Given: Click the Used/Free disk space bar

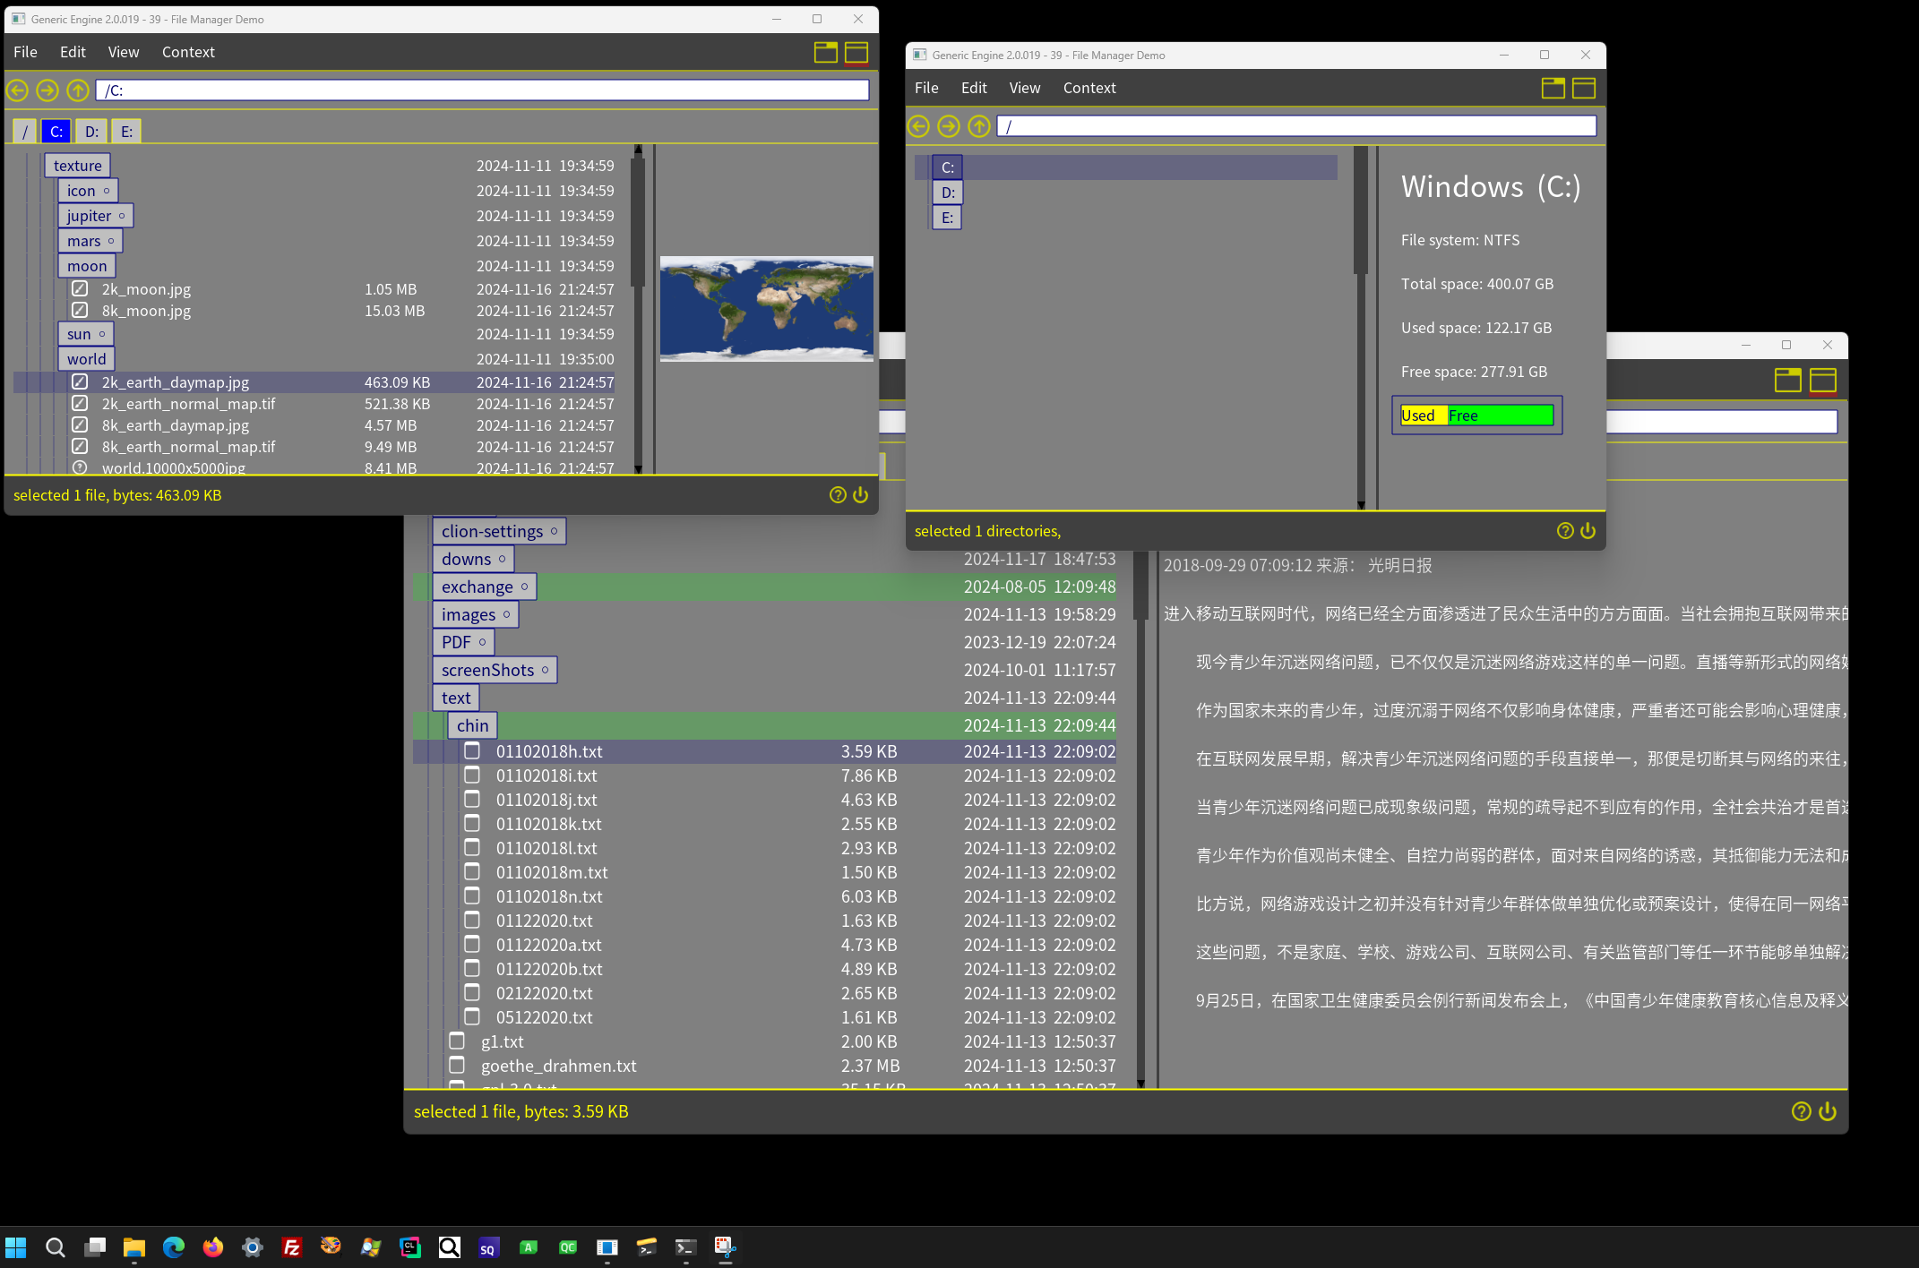Looking at the screenshot, I should [1476, 416].
